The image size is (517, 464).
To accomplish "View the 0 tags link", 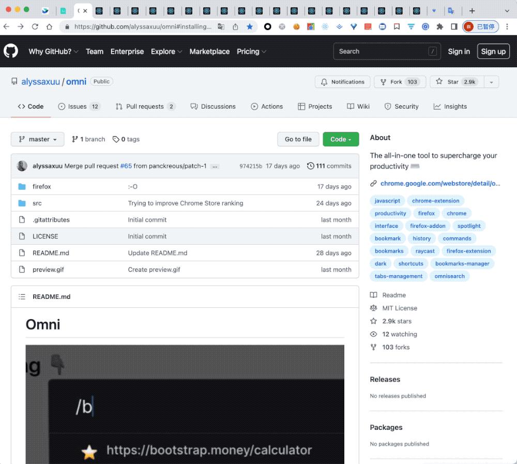I will [126, 139].
